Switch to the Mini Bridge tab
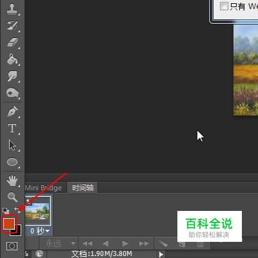The width and height of the screenshot is (258, 258). 43,188
